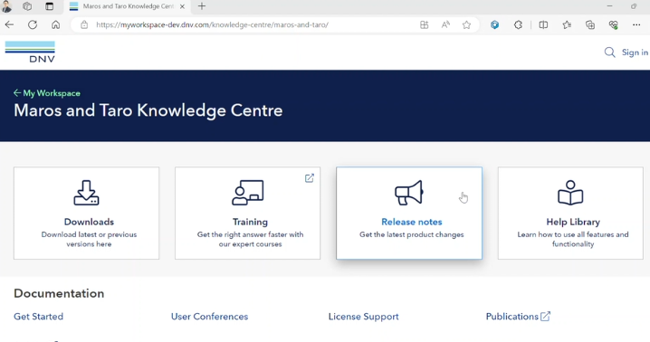Open the site search magnifier
Screen dimensions: 650x342
609,52
